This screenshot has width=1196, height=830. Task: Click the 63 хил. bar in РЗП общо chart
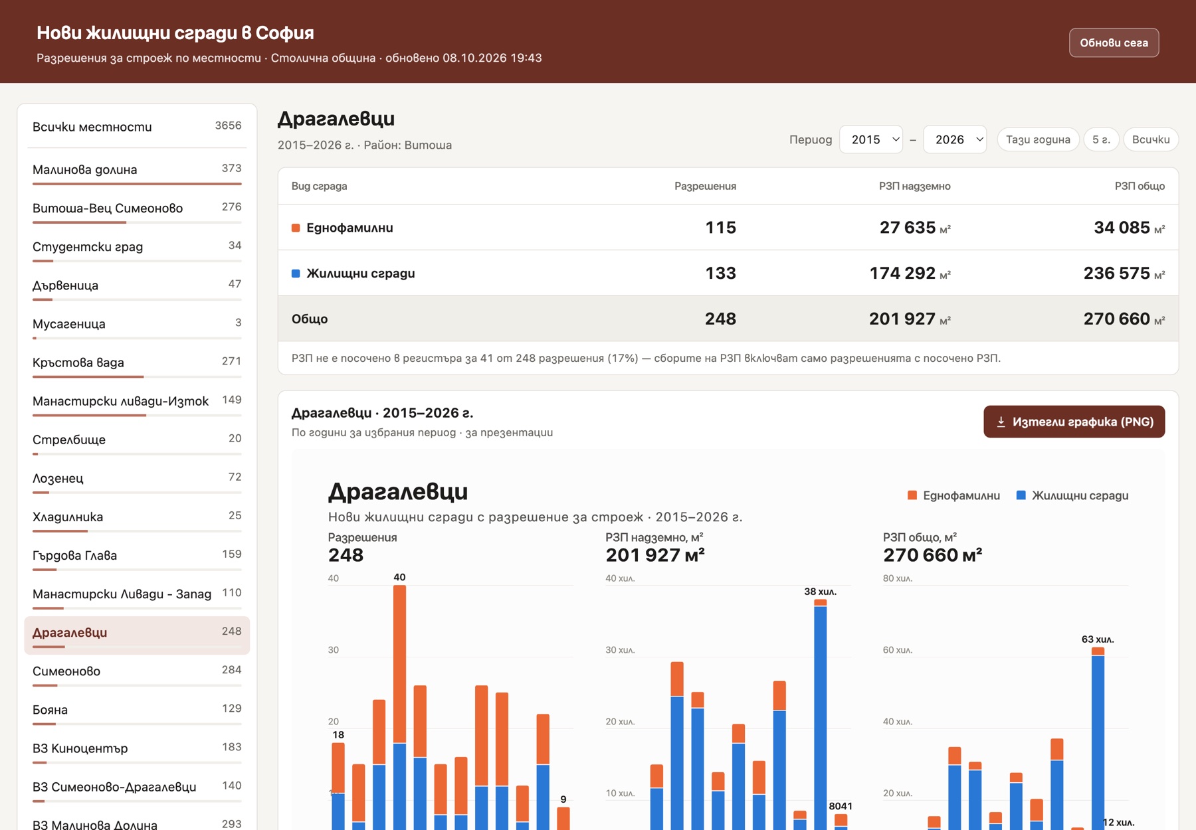pyautogui.click(x=1098, y=738)
